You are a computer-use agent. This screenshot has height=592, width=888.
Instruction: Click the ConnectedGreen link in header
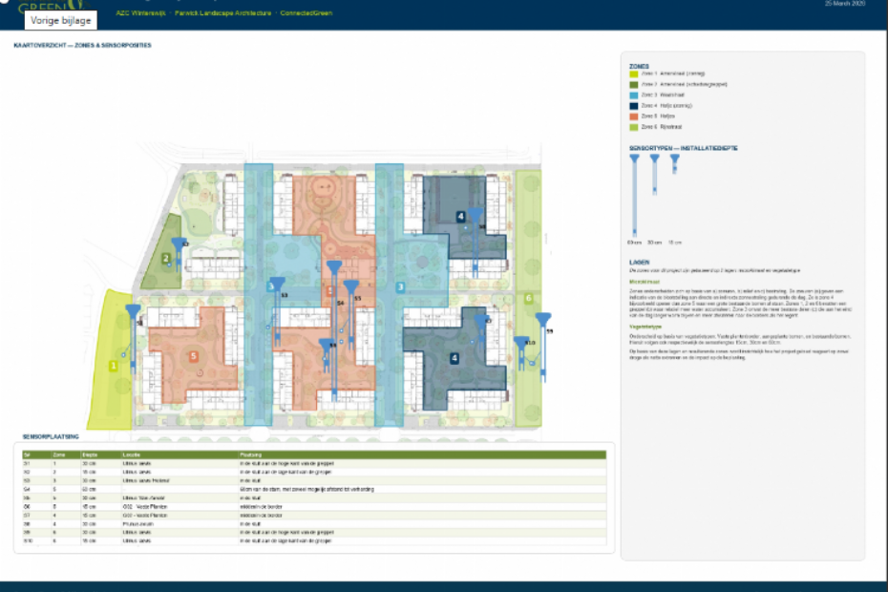(307, 13)
